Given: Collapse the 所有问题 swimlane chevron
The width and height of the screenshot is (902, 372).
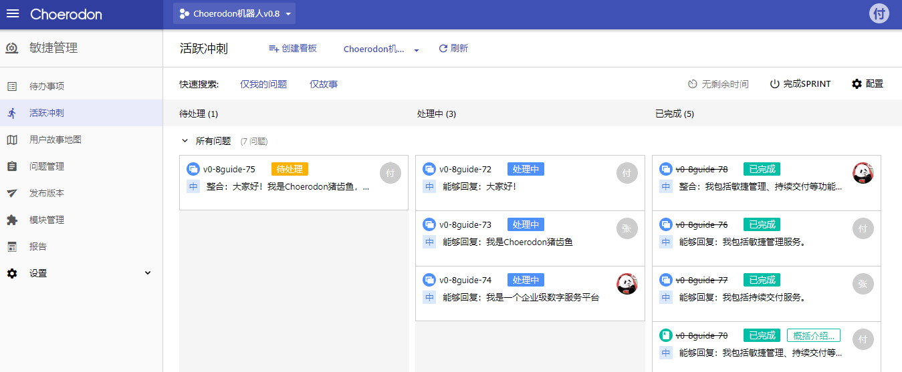Looking at the screenshot, I should 185,141.
